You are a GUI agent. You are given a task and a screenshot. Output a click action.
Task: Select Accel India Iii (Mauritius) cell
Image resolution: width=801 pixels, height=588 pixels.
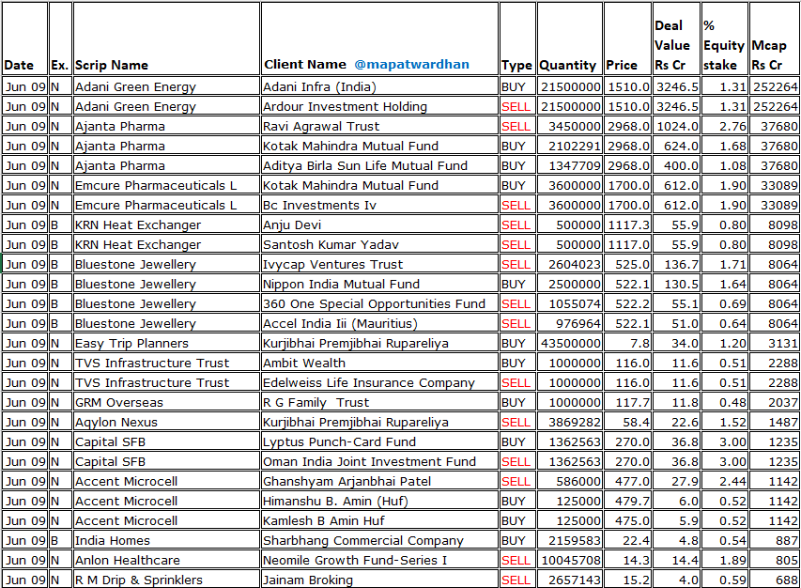pos(379,323)
